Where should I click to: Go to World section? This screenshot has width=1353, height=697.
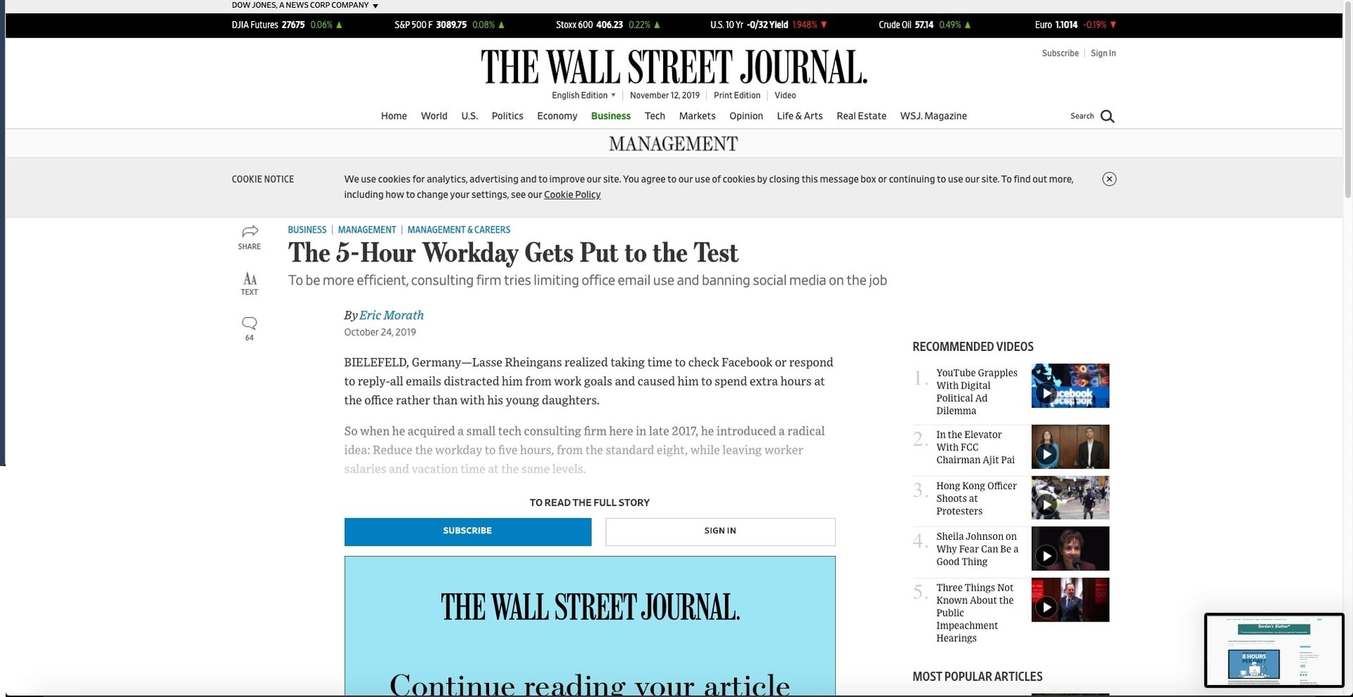coord(434,116)
